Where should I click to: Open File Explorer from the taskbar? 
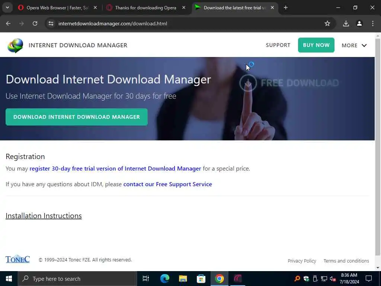183,279
